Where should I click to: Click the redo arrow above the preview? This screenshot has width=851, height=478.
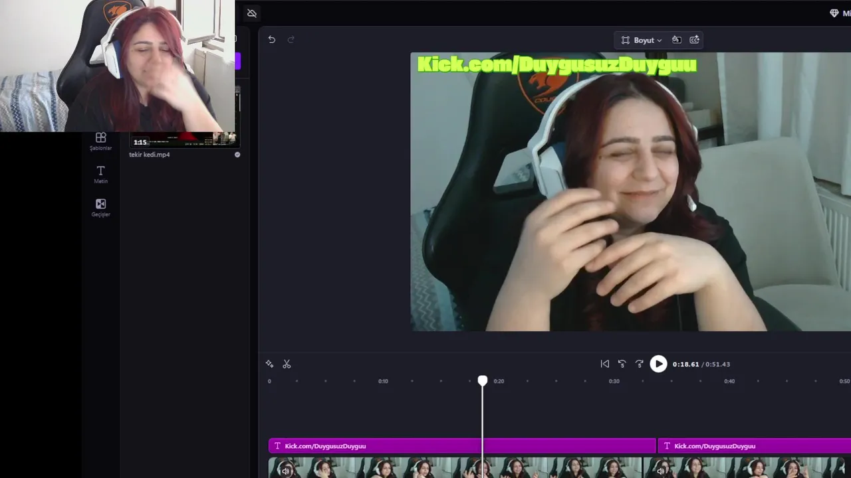(x=291, y=40)
